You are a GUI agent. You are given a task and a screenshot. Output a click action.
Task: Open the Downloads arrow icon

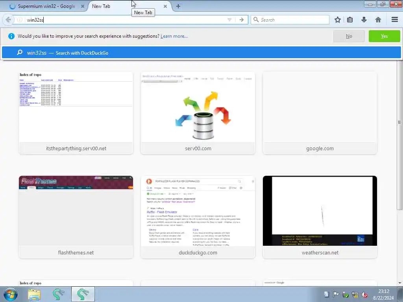point(364,20)
